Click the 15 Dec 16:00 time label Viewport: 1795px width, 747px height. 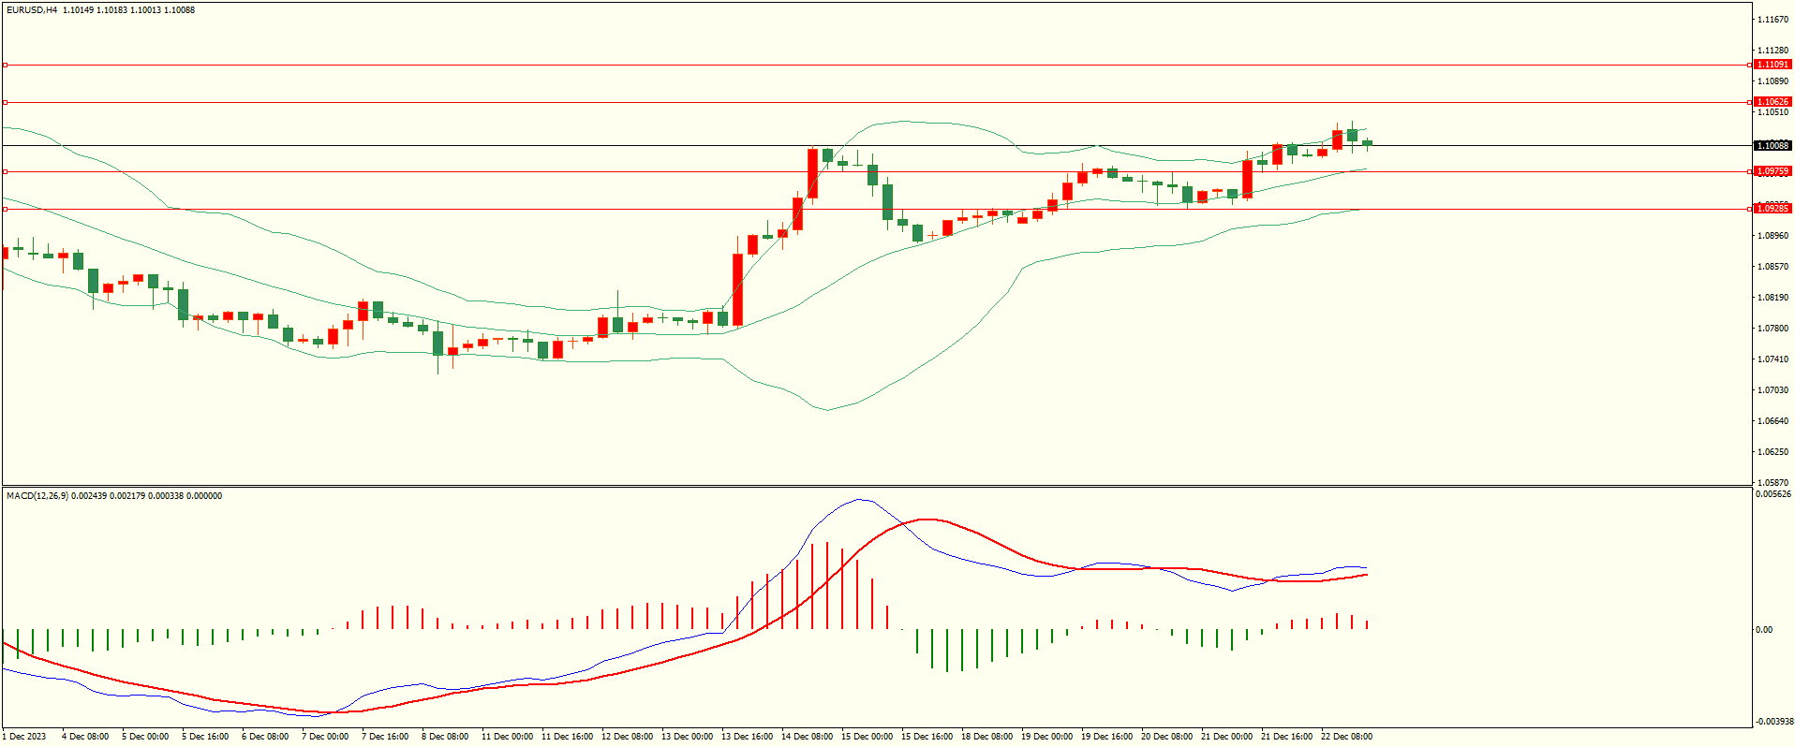(x=927, y=737)
